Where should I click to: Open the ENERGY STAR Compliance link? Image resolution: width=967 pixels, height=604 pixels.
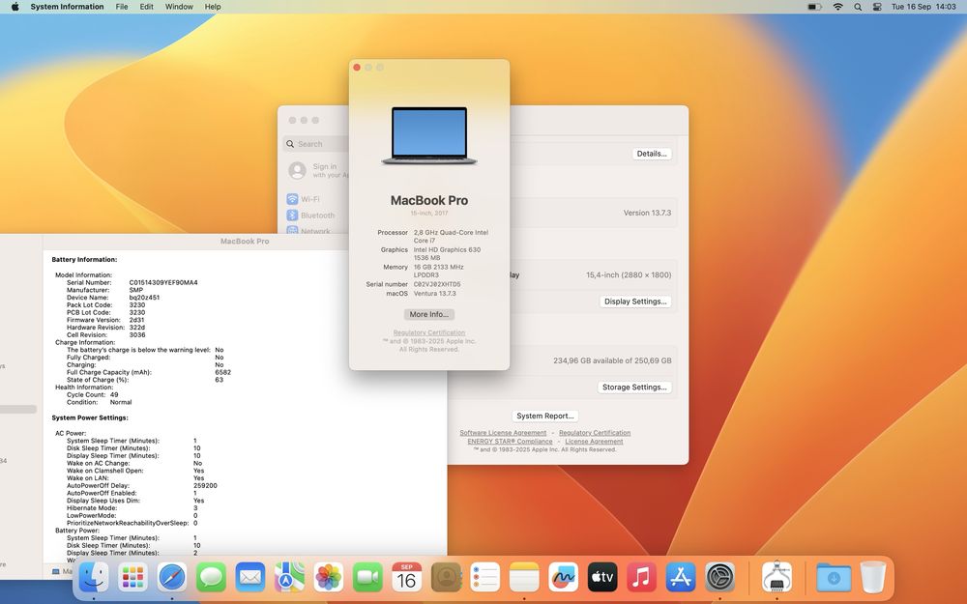(510, 442)
